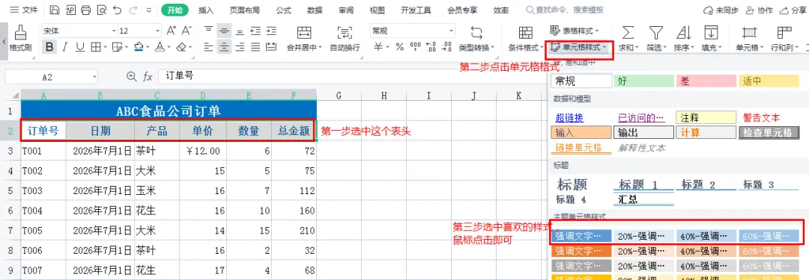This screenshot has height=280, width=809.
Task: Apply the pink 差 cell style
Action: (706, 81)
